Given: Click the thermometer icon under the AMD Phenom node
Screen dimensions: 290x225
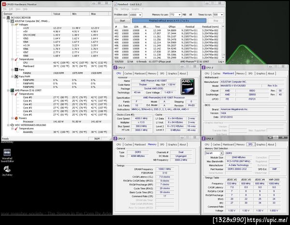Looking at the screenshot, I should coord(16,94).
